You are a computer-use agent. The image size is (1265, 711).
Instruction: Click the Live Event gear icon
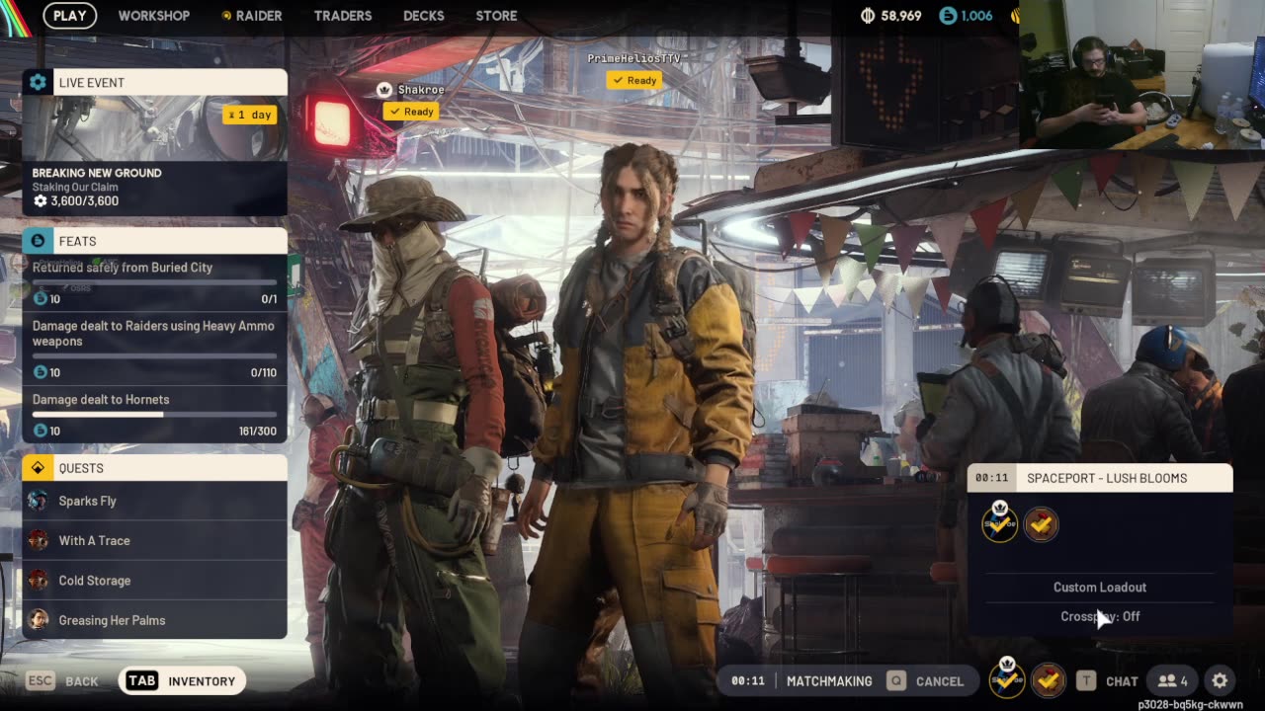click(38, 83)
